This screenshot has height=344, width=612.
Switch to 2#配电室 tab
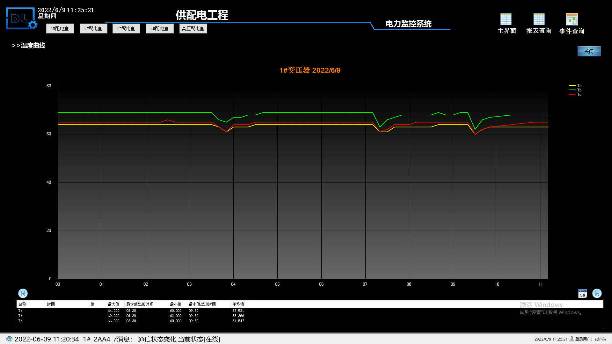tap(93, 29)
